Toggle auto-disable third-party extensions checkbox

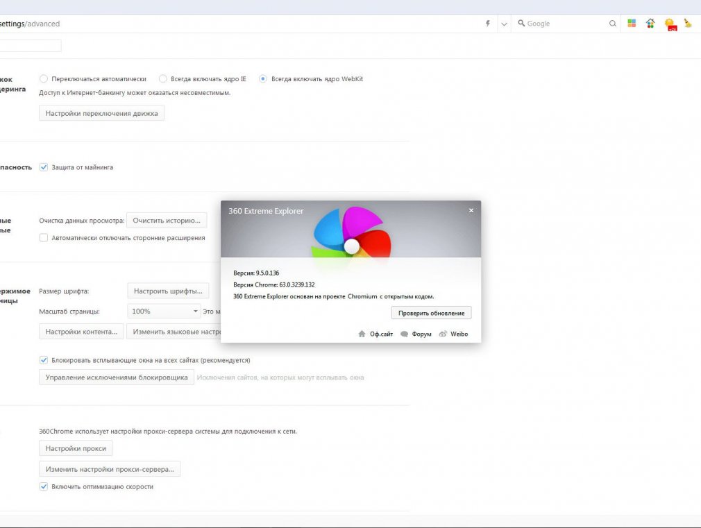point(43,238)
